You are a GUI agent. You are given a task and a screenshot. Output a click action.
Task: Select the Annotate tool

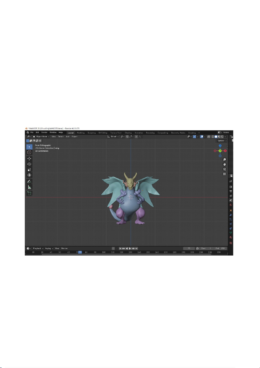pos(29,181)
